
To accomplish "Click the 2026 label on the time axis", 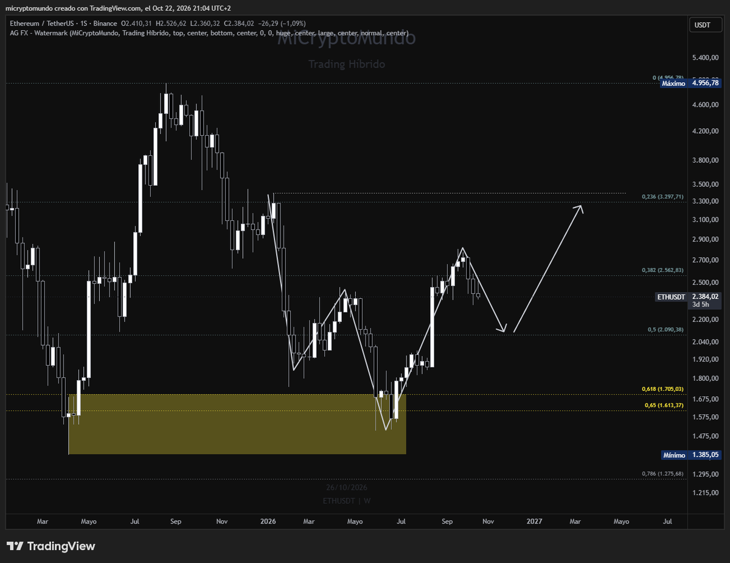I will coord(268,522).
